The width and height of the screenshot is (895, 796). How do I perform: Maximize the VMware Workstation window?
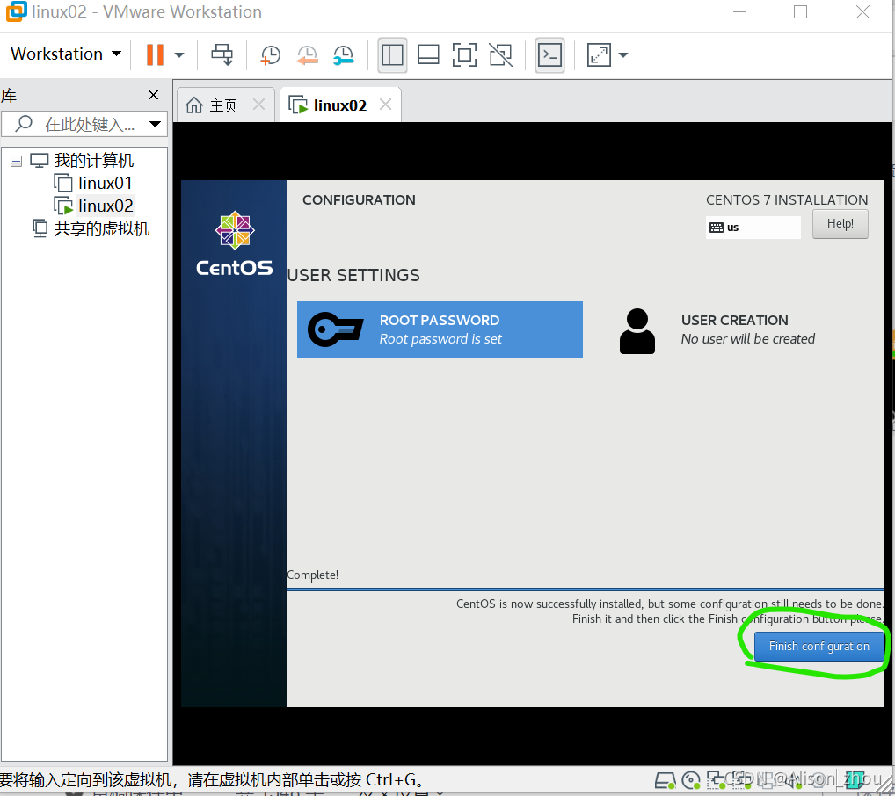[800, 12]
